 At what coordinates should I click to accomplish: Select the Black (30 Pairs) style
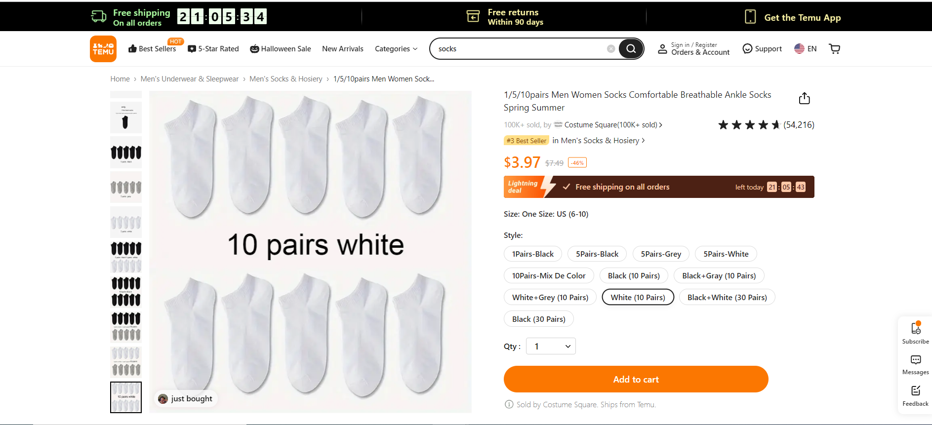538,318
